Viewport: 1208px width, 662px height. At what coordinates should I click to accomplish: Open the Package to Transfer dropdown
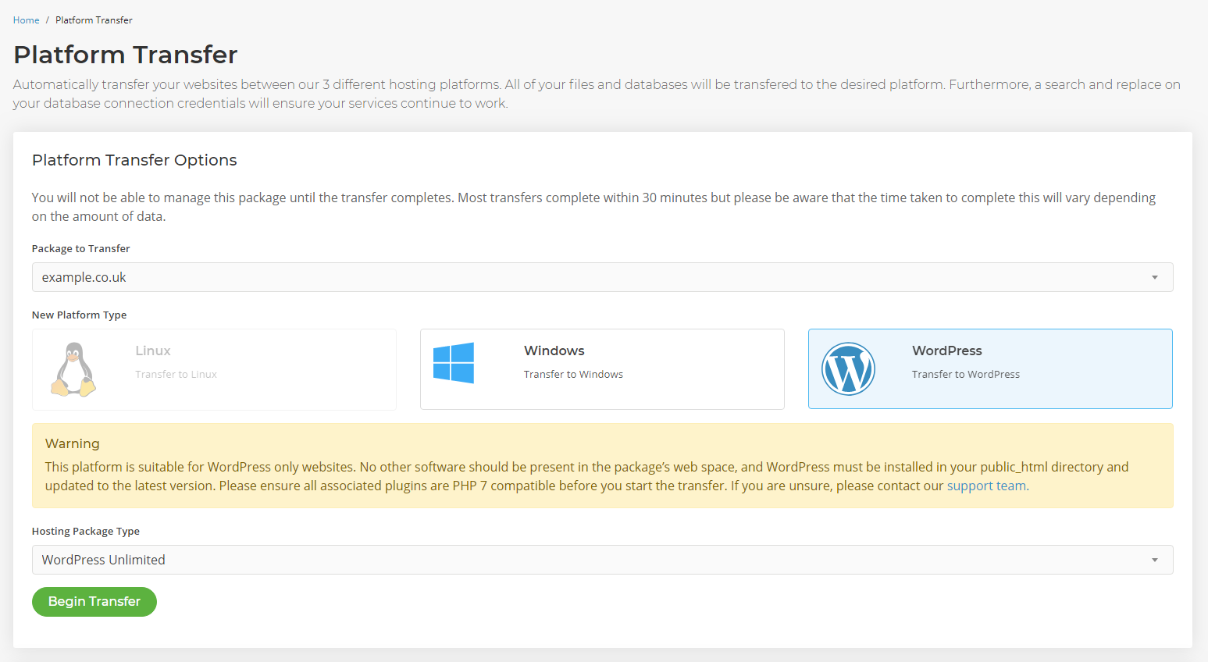click(602, 277)
